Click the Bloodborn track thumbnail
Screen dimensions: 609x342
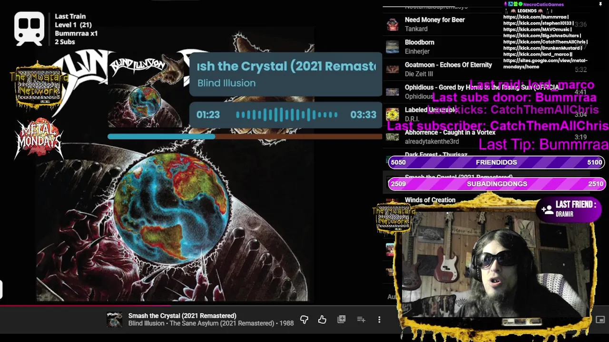[392, 47]
